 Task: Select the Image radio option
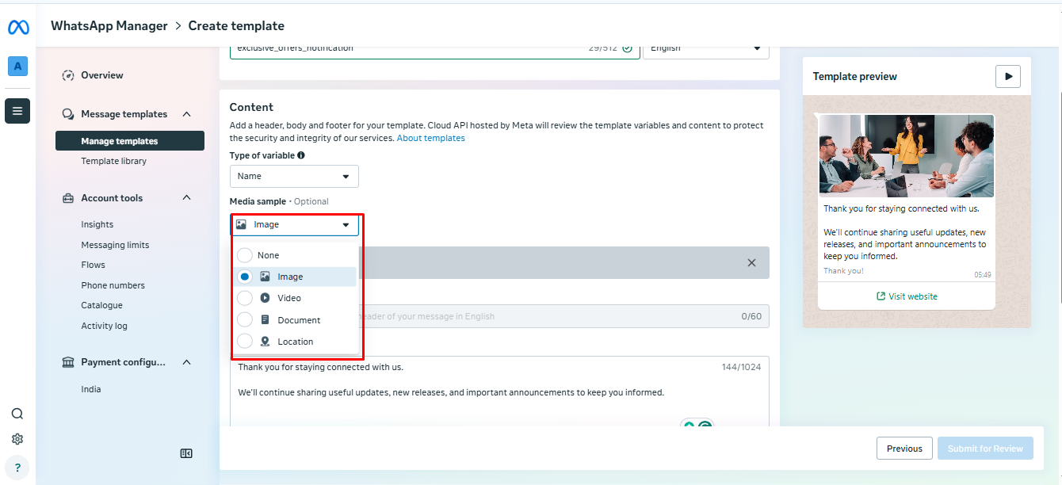coord(245,277)
